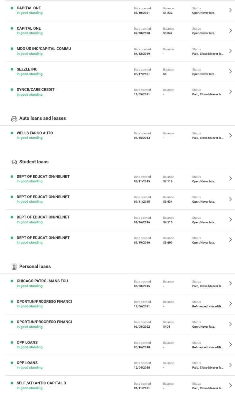Click the document icon beside Personal loans
Screen dimensions: 235x395
coord(14,266)
